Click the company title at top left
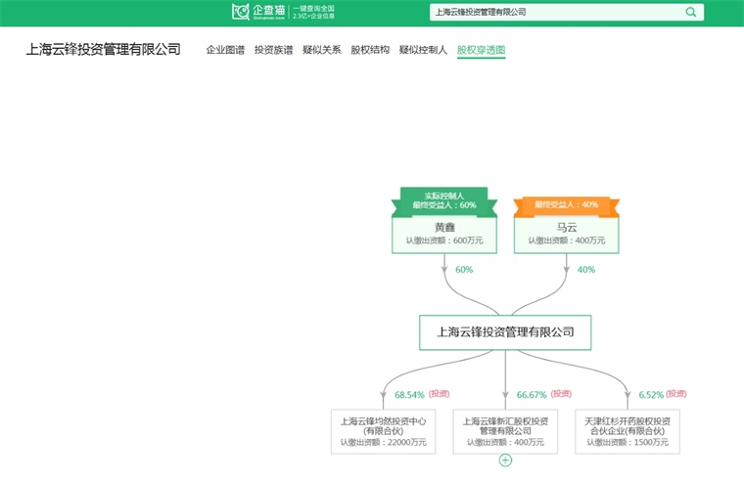The height and width of the screenshot is (482, 744). coord(103,49)
